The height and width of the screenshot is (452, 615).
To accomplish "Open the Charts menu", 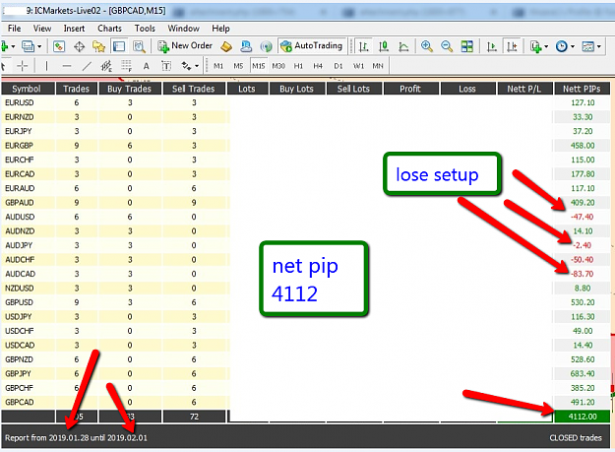I will (x=109, y=29).
